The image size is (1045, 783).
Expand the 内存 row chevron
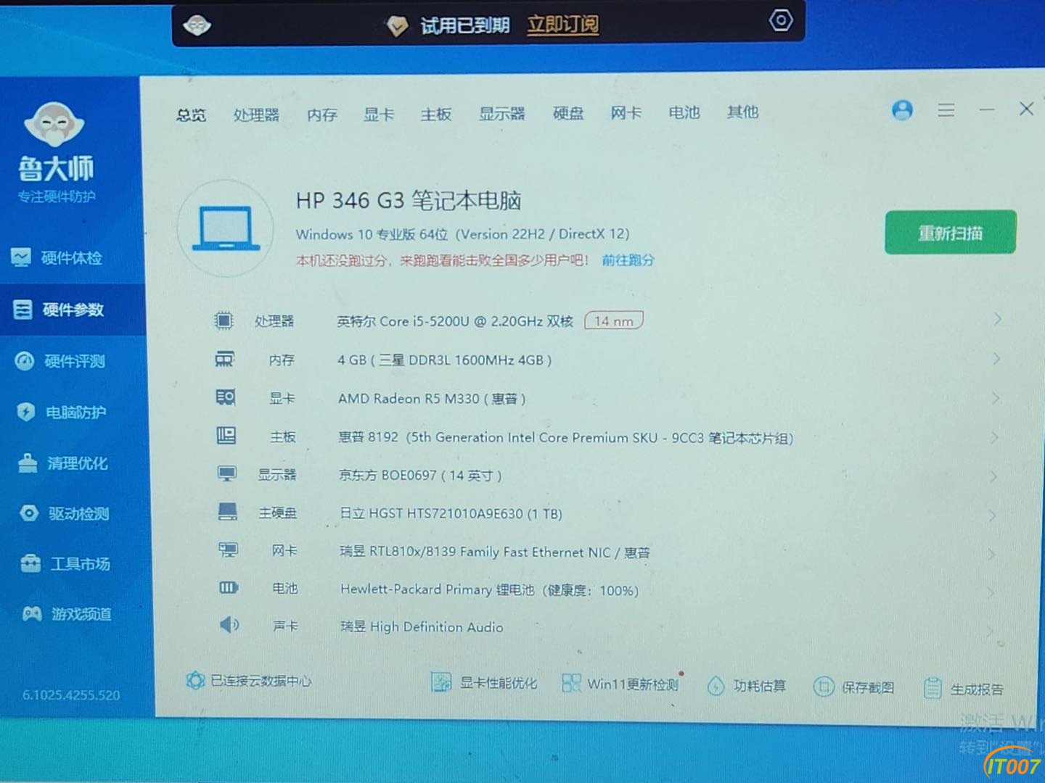997,359
